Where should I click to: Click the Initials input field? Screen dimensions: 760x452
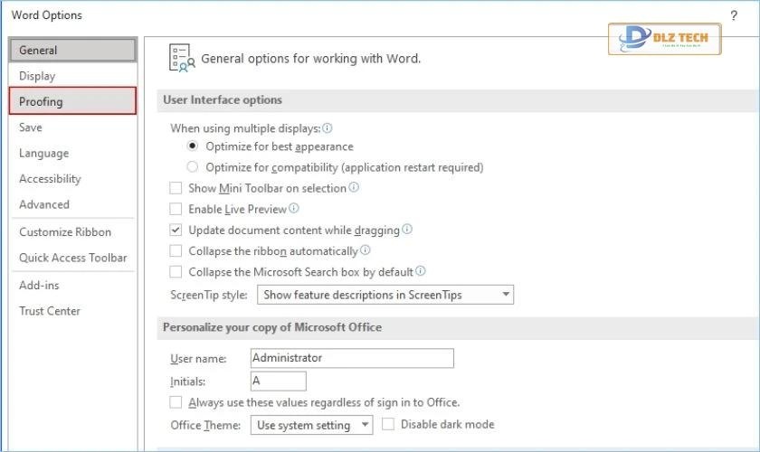[279, 381]
